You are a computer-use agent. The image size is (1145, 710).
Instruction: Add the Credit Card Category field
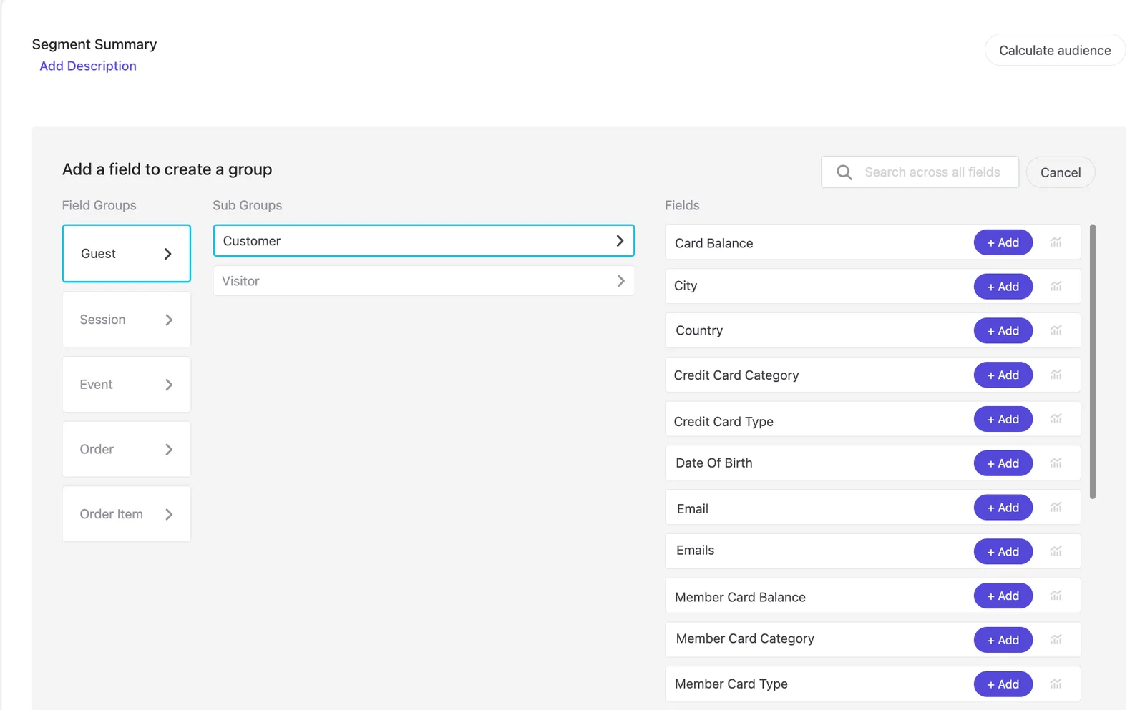[1003, 375]
